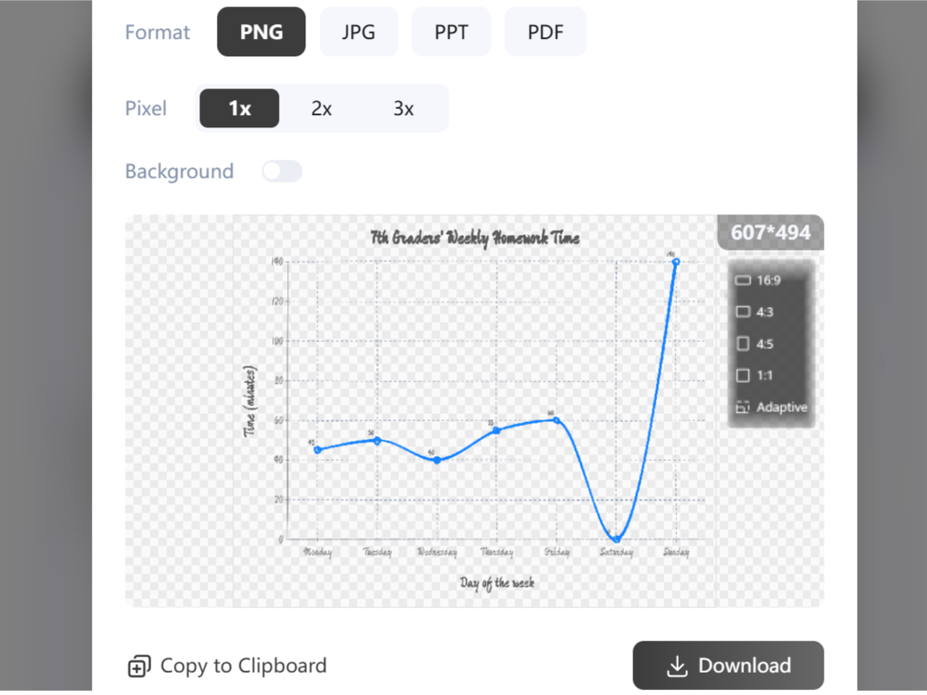Switch export format to JPG
The image size is (927, 695).
click(x=358, y=32)
